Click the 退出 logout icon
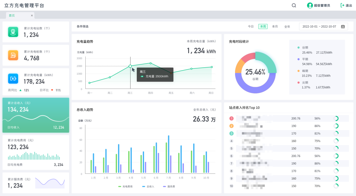Screen dimensions: 356x196 (342, 5)
